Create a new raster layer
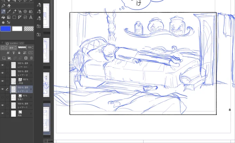235x143 pixels. [x=4, y=58]
